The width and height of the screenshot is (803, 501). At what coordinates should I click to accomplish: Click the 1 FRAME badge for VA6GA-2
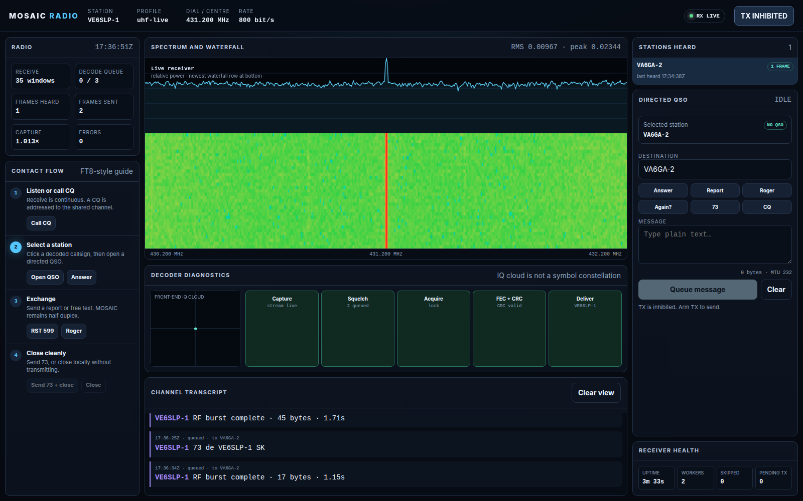pyautogui.click(x=780, y=66)
